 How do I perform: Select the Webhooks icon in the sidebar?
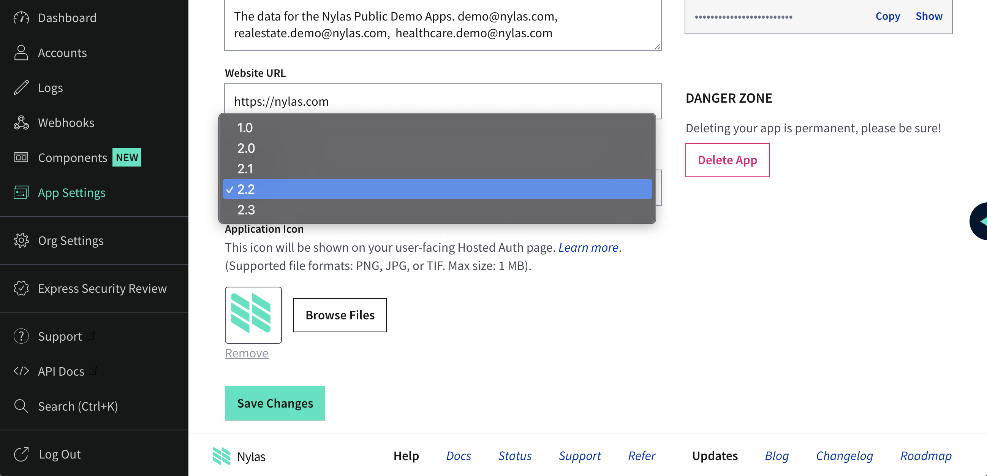(21, 122)
